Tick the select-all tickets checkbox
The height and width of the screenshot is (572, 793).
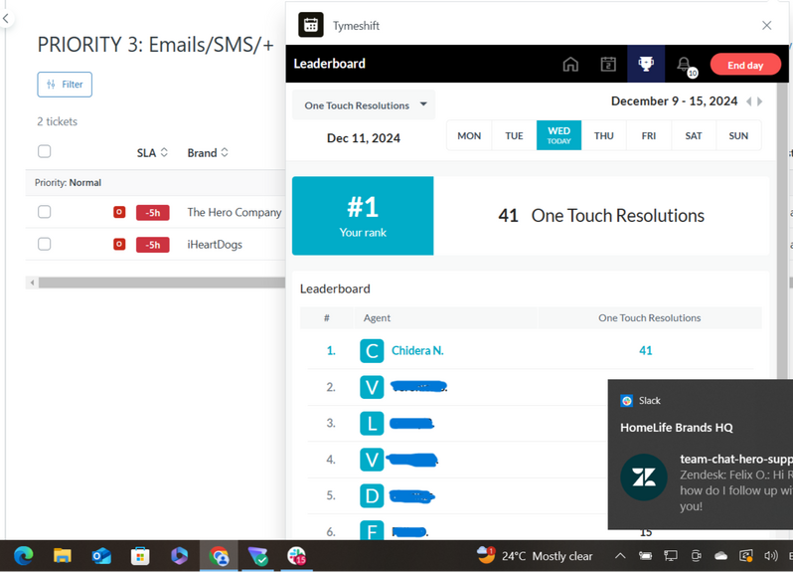click(x=45, y=151)
